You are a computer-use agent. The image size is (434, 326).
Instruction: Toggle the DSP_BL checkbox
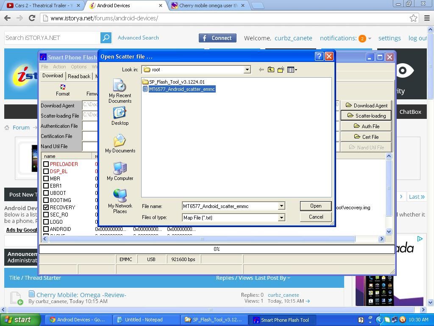pos(46,171)
